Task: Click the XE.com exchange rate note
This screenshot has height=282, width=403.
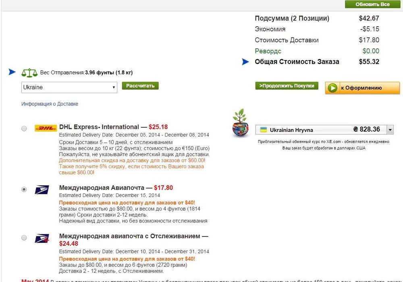Action: point(324,141)
